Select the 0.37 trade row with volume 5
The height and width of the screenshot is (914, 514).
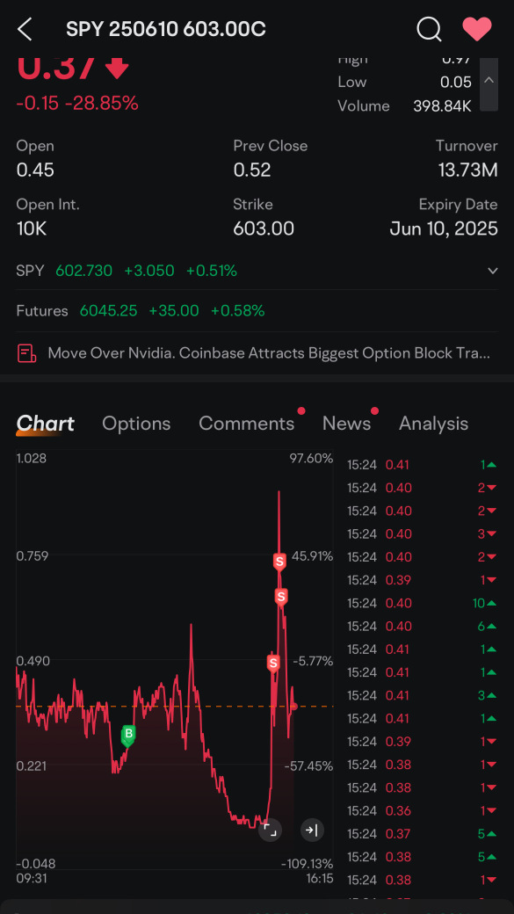pyautogui.click(x=422, y=834)
